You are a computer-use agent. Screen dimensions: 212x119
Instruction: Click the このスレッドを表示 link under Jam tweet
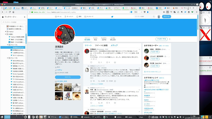(x=96, y=84)
